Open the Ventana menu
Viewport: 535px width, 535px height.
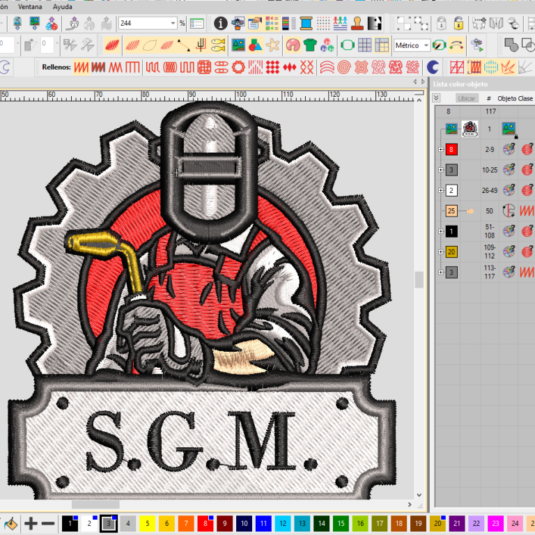click(x=29, y=6)
